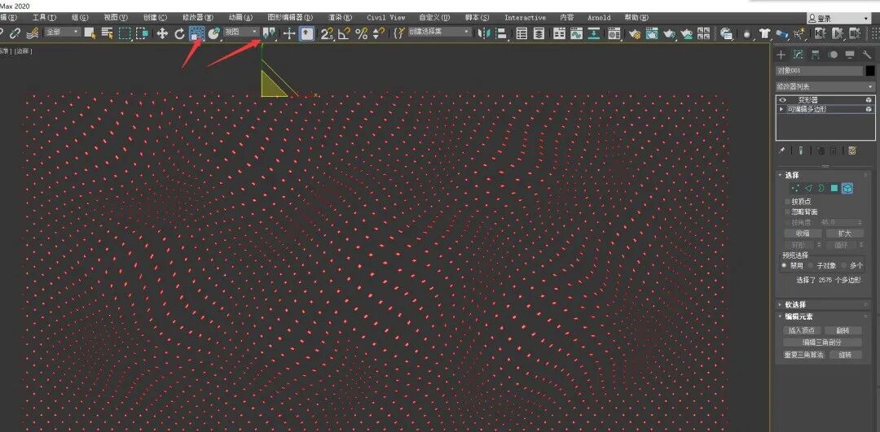
Task: Expand the 可编辑多边形 stack entry
Action: (x=781, y=109)
